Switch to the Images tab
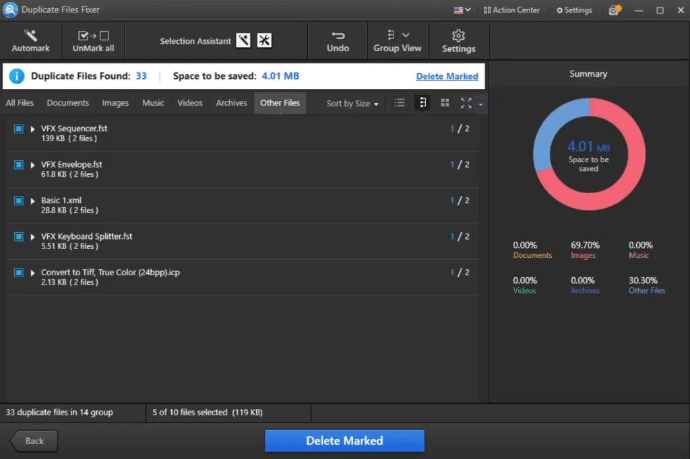Viewport: 690px width, 459px height. pyautogui.click(x=115, y=103)
